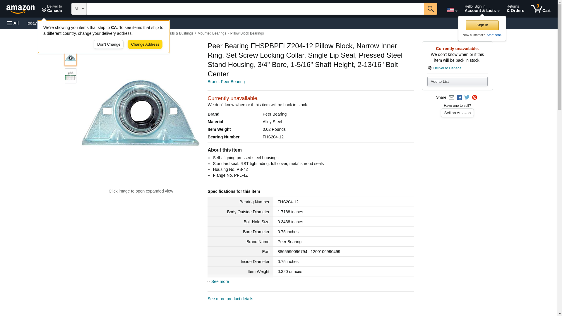Click the Don't Change button

pyautogui.click(x=109, y=44)
